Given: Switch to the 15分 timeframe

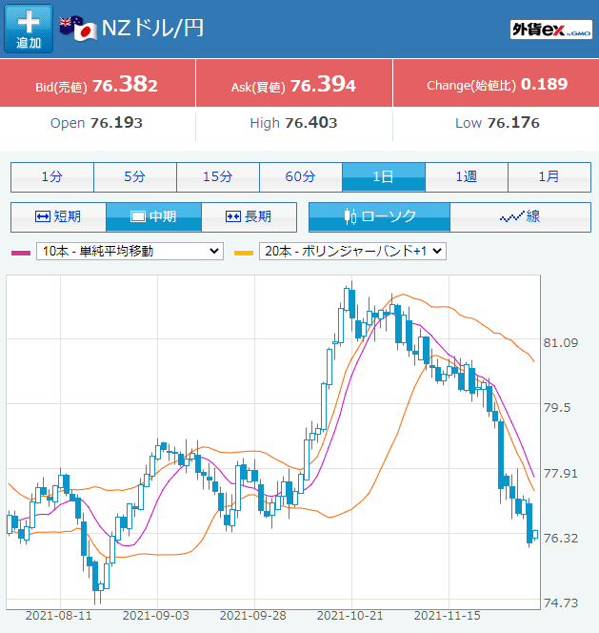Looking at the screenshot, I should (218, 176).
